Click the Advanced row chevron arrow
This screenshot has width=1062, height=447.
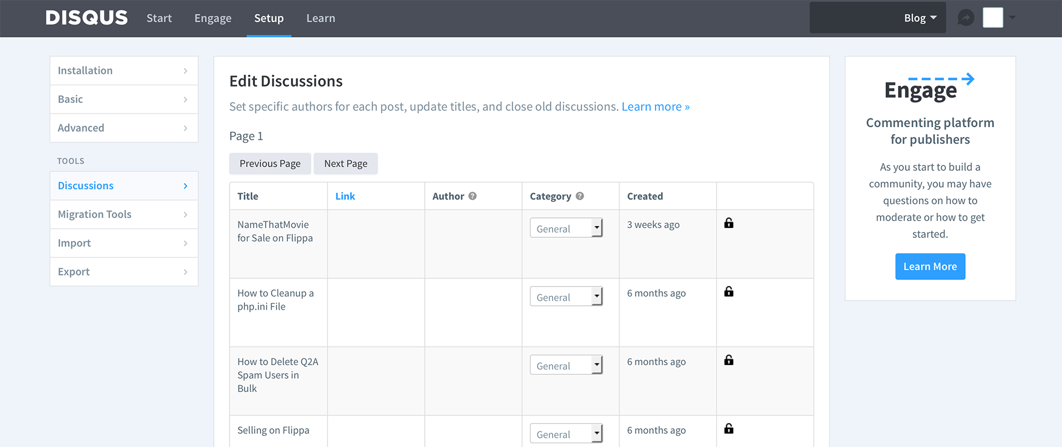point(185,128)
